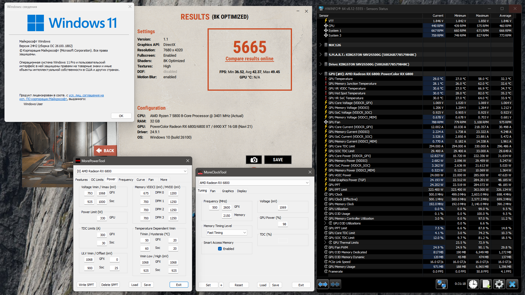Expand the Drive: Kingston sensor group
Screen dimensions: 525x295
tap(321, 64)
